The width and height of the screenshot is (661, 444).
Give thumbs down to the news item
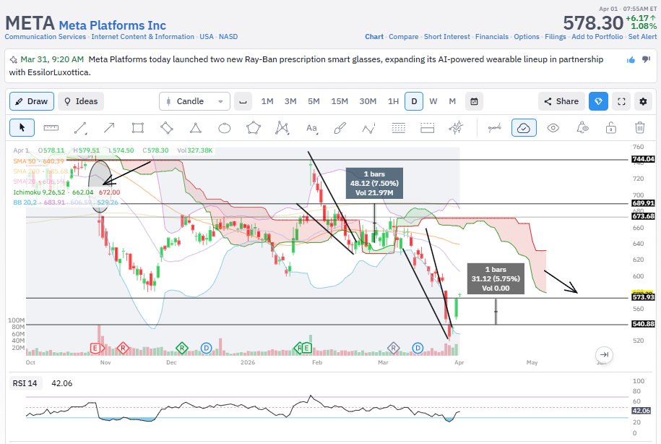646,59
